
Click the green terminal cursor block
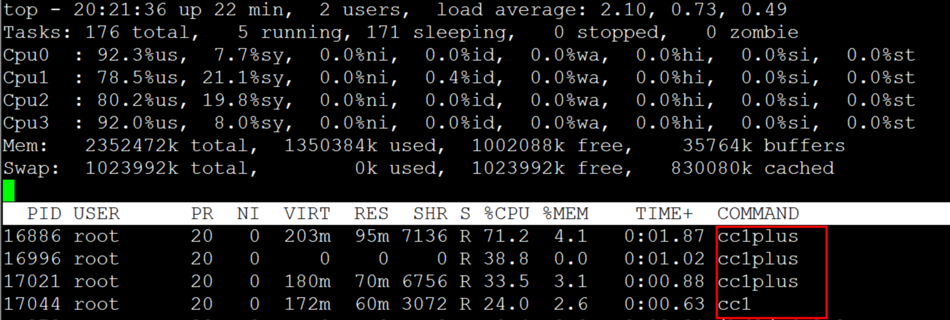9,191
